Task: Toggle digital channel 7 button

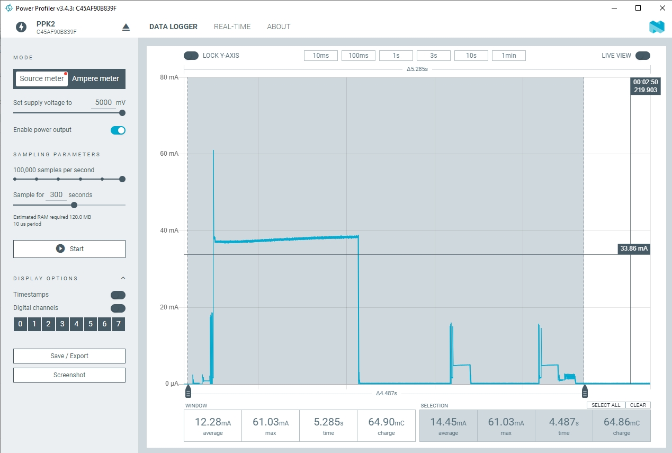Action: point(119,324)
